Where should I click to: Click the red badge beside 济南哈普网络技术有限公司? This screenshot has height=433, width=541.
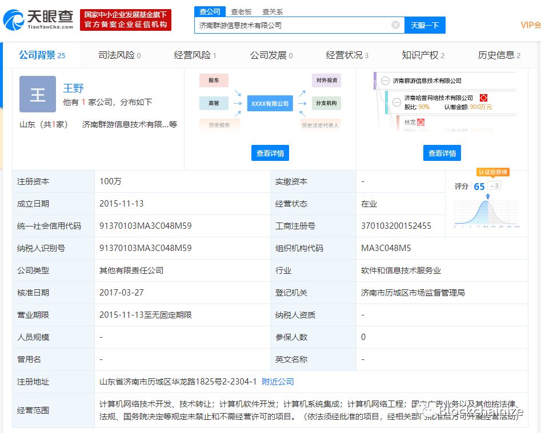click(483, 98)
